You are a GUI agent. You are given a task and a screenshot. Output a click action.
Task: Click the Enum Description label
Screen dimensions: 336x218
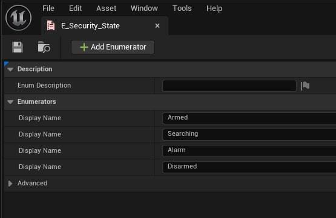click(x=44, y=86)
